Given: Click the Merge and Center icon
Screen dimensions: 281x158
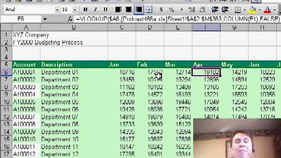Looking at the screenshot, I should tap(149, 10).
